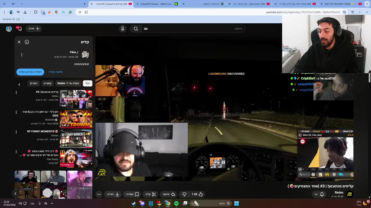Open options for the Idan Dushy live video
371x208 pixels.
(x=16, y=152)
